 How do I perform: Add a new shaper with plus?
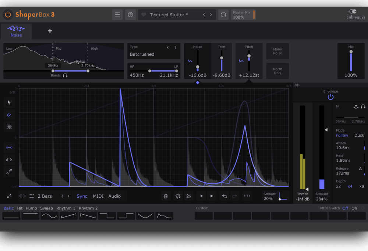[50, 31]
